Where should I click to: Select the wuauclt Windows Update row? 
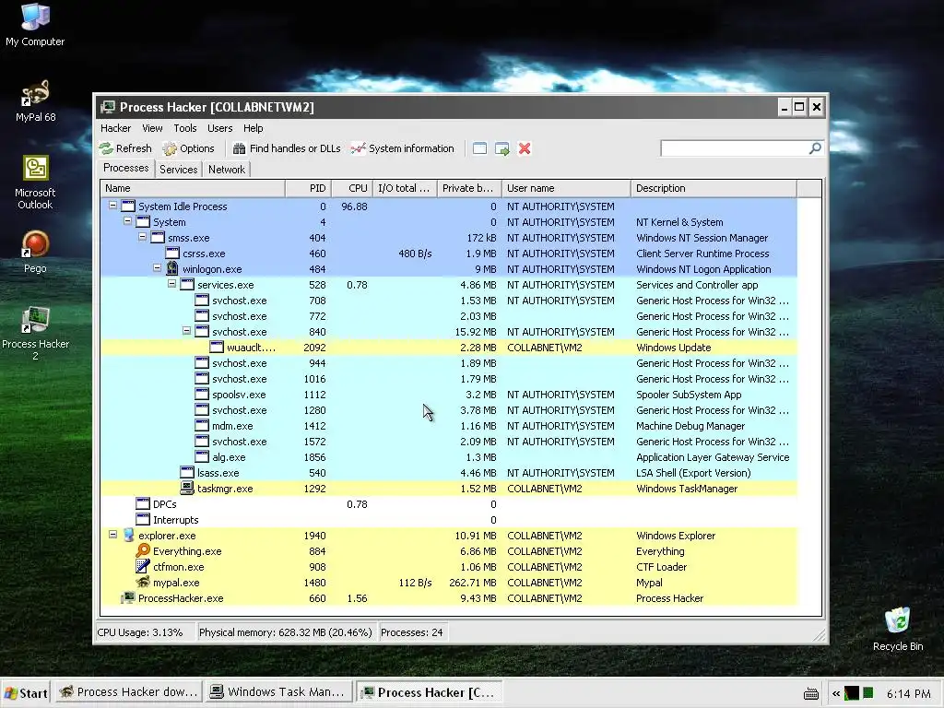tap(449, 348)
